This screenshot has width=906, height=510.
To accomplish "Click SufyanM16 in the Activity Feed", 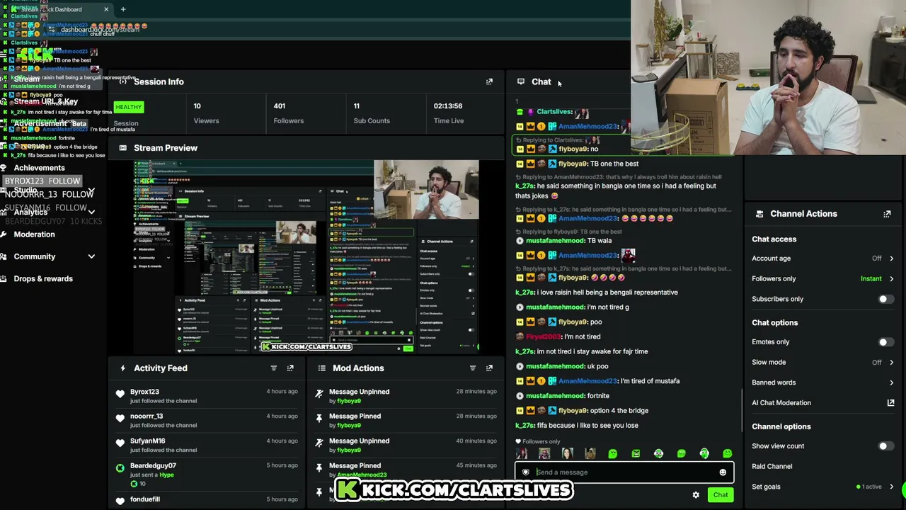I will pos(147,441).
